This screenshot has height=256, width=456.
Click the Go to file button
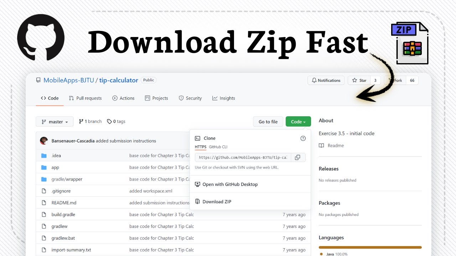click(268, 122)
